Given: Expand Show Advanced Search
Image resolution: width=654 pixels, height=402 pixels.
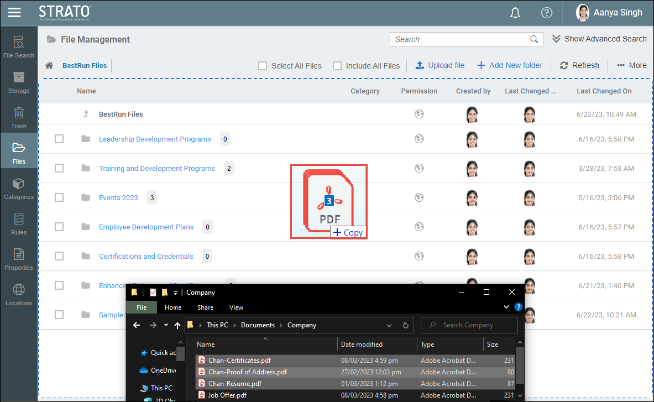Looking at the screenshot, I should [x=599, y=39].
